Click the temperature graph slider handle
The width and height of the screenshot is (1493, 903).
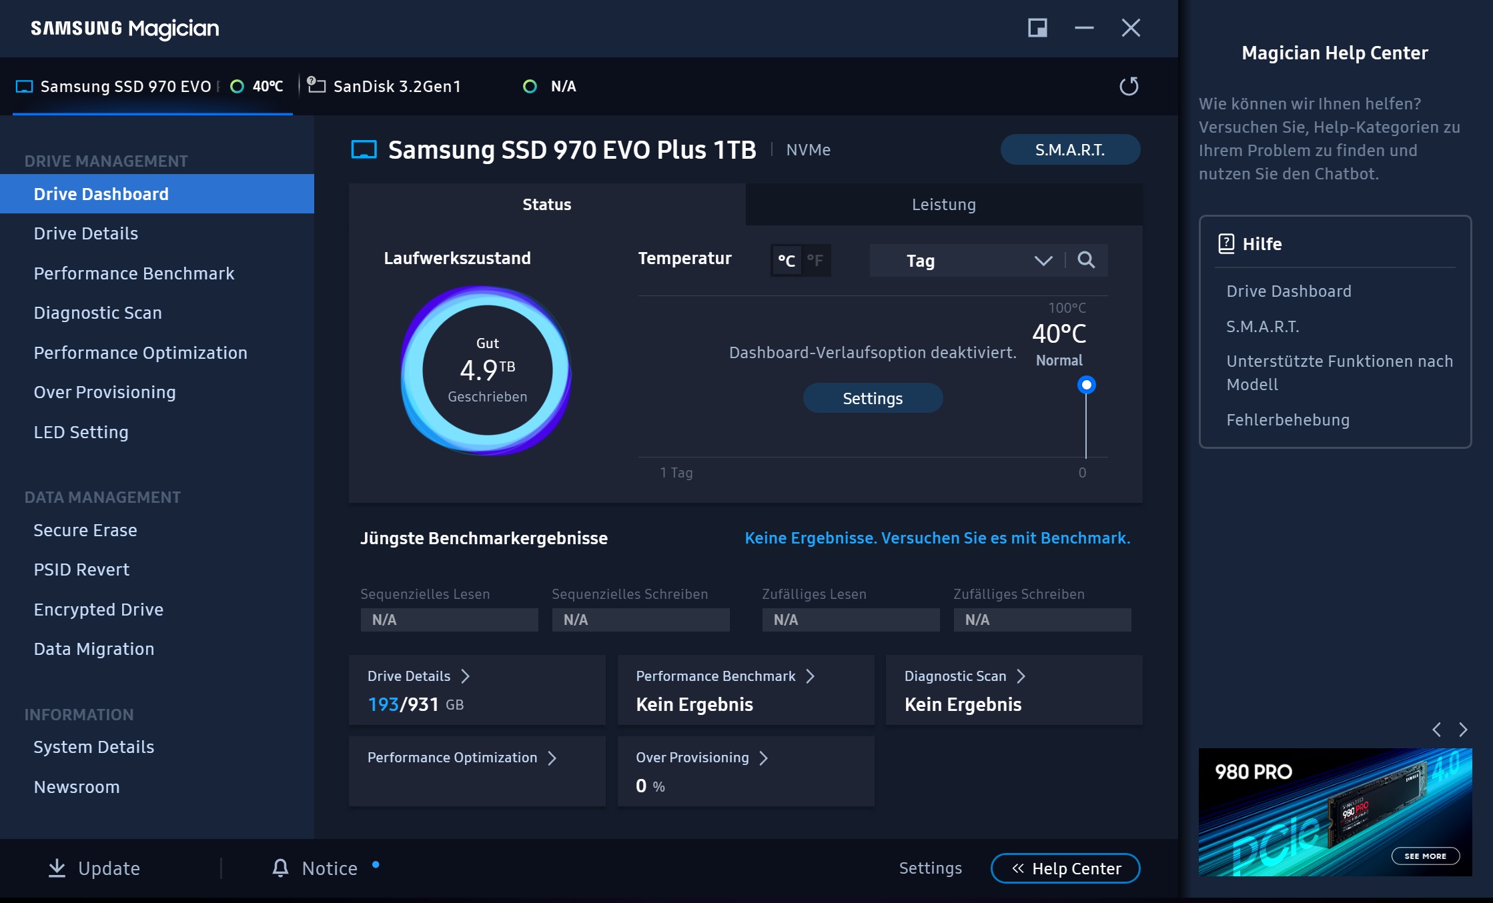(x=1086, y=385)
